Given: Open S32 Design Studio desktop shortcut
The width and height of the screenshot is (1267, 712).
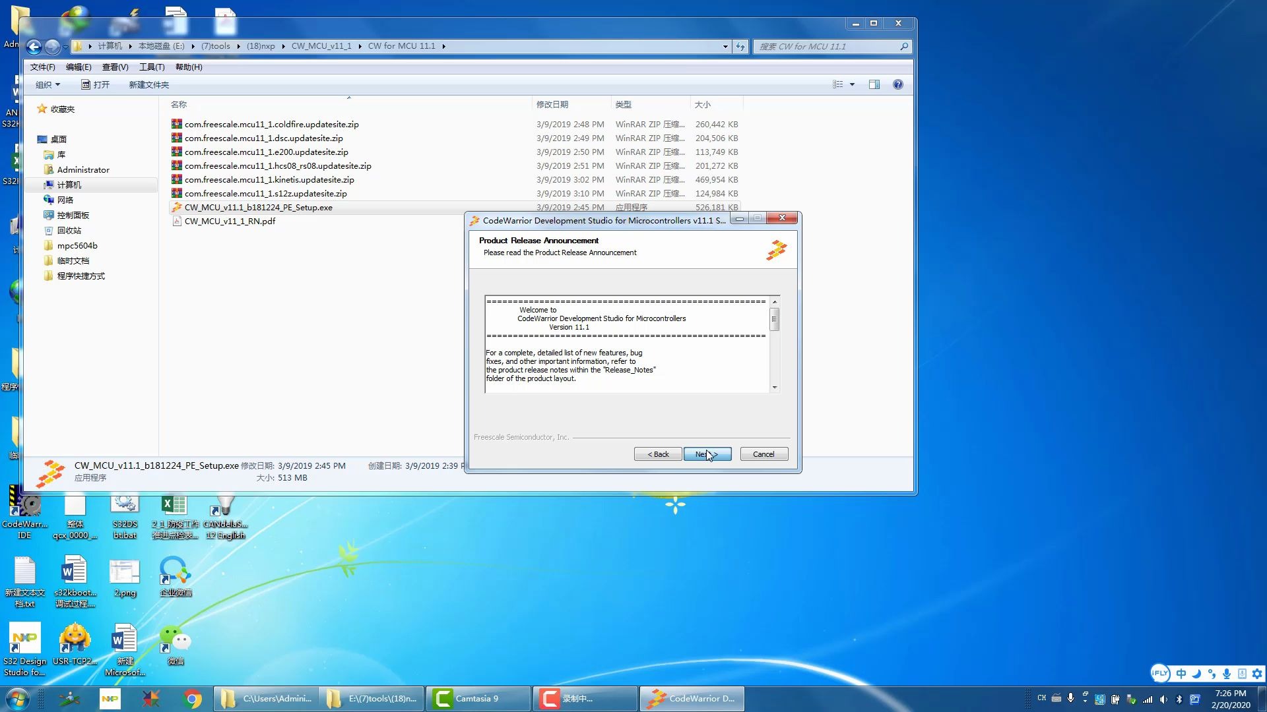Looking at the screenshot, I should tap(25, 649).
